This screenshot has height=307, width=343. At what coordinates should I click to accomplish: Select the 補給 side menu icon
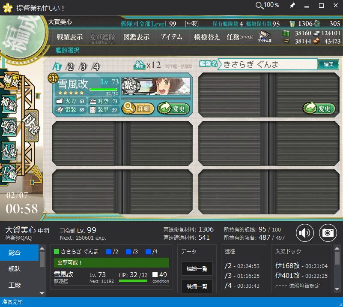tap(9, 104)
